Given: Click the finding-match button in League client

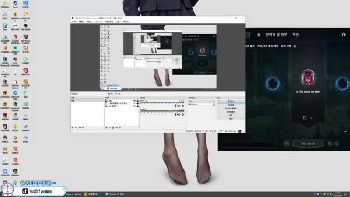Looking at the screenshot, I should [x=308, y=144].
